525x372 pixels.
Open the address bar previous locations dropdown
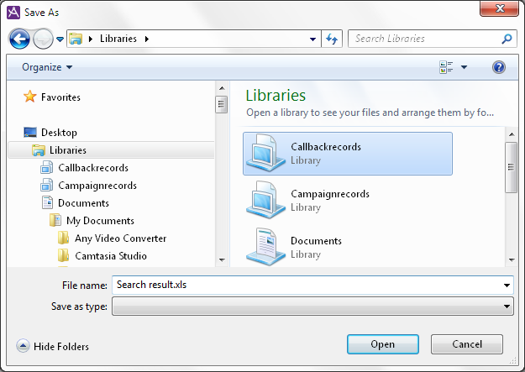(312, 39)
